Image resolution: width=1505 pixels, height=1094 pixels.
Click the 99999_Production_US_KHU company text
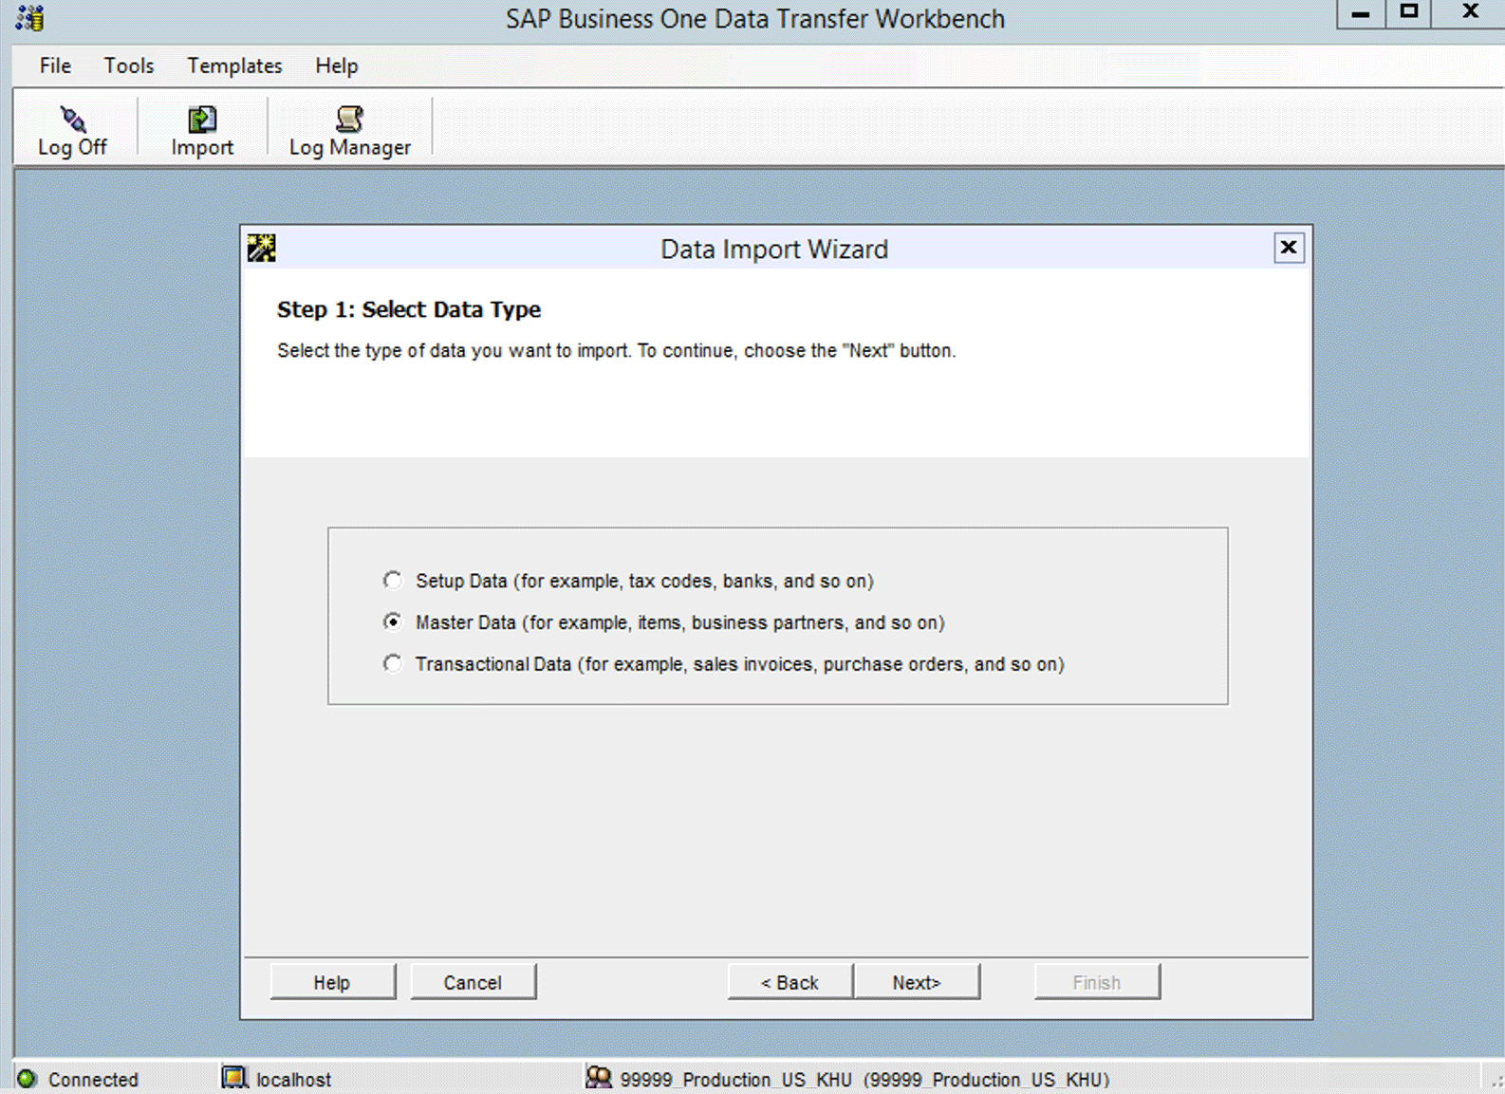(864, 1079)
